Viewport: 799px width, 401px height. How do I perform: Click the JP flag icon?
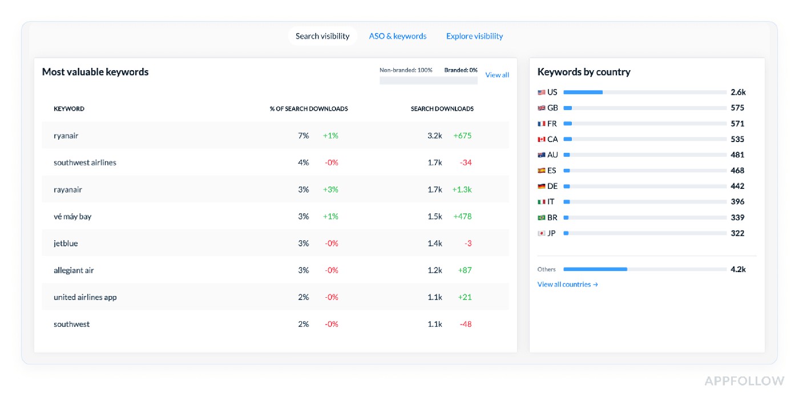tap(541, 233)
